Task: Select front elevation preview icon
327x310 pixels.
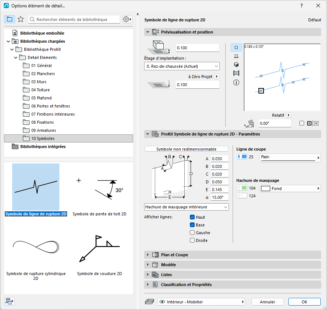Action: tap(236, 56)
